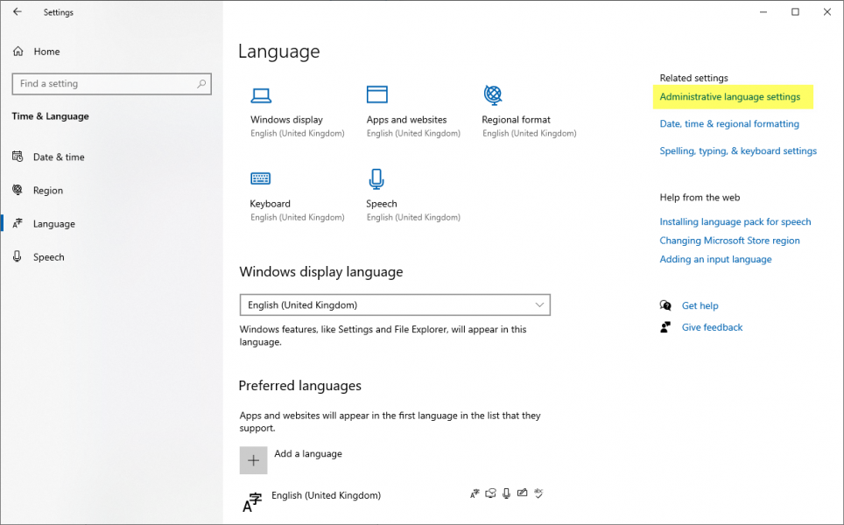The width and height of the screenshot is (844, 525).
Task: Open the Speech microphone icon
Action: pyautogui.click(x=376, y=178)
